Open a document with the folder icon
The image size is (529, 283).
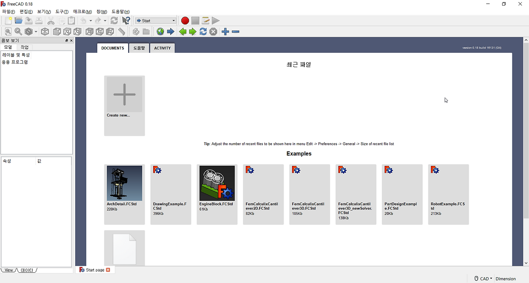[18, 20]
